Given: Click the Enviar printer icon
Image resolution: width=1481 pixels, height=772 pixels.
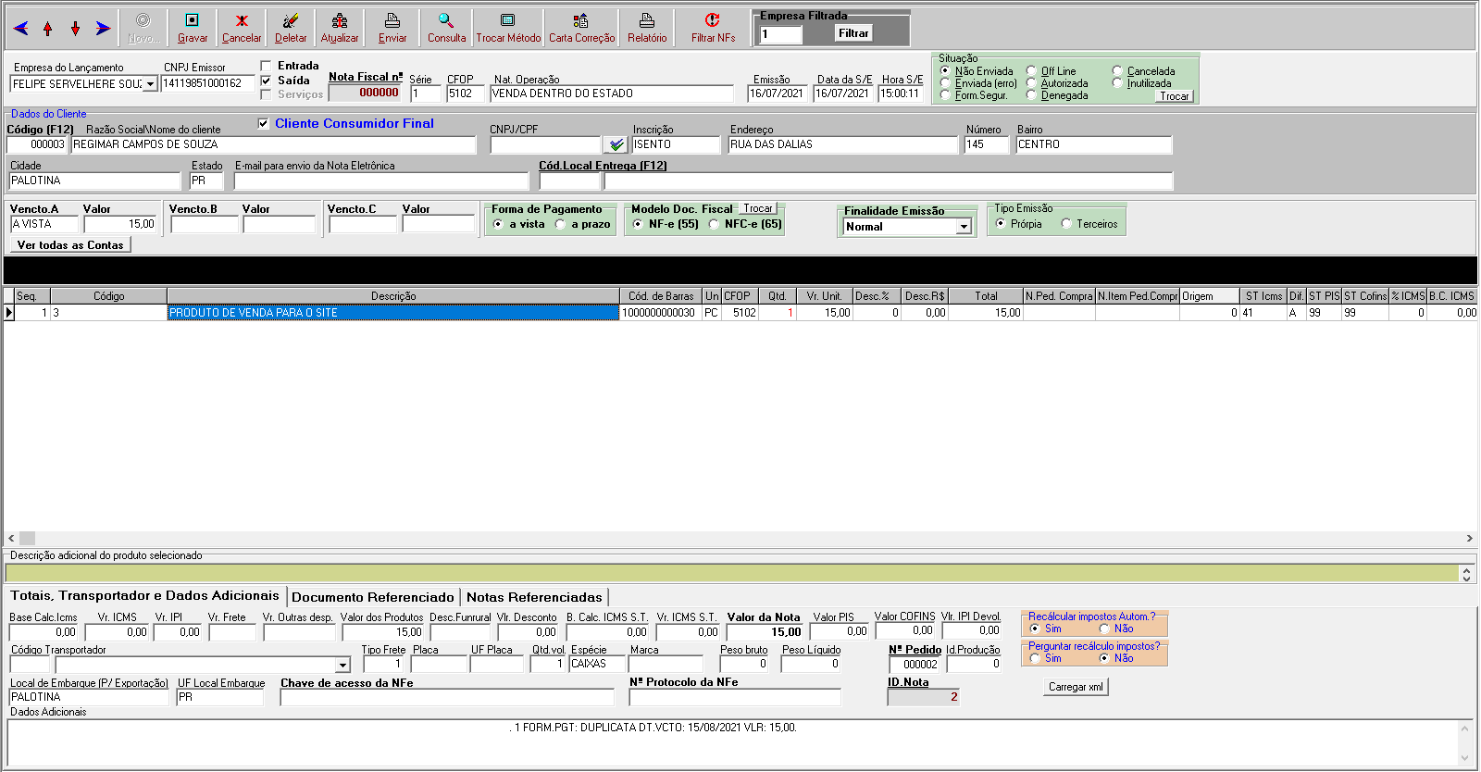Looking at the screenshot, I should pyautogui.click(x=392, y=20).
